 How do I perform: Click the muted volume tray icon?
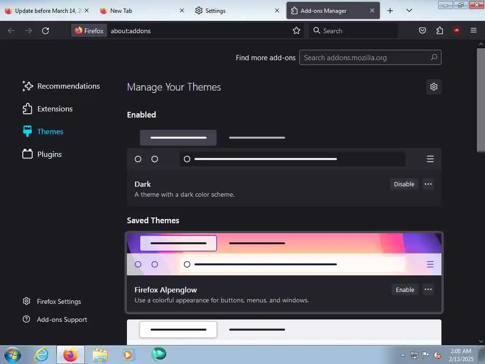pos(437,355)
